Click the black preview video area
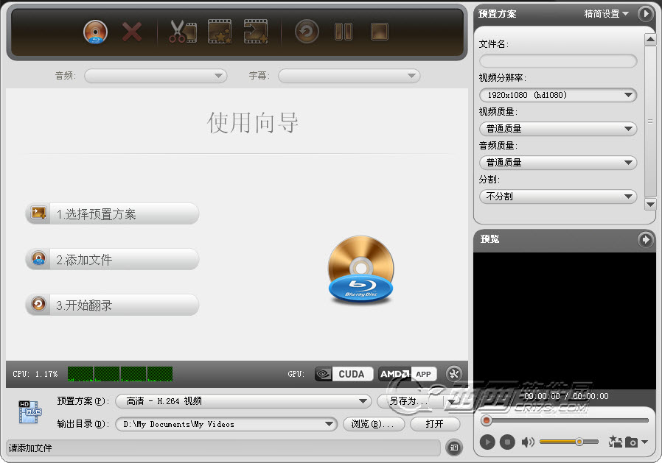The width and height of the screenshot is (662, 463). click(x=564, y=320)
